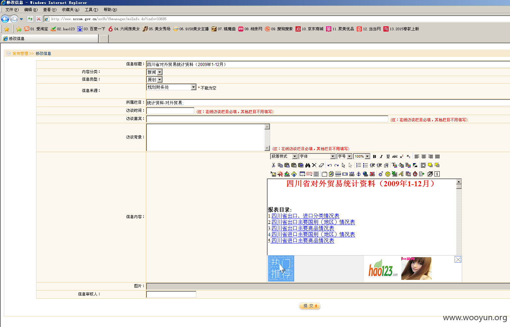Click the browser back button

5,19
